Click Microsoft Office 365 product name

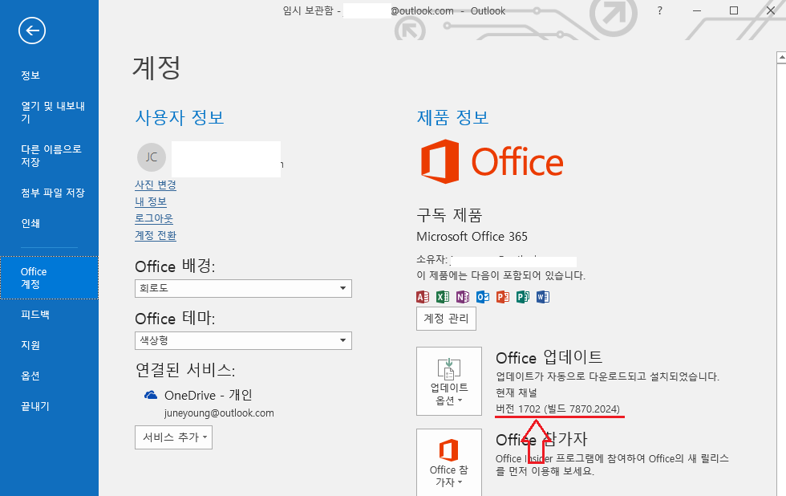(x=472, y=236)
